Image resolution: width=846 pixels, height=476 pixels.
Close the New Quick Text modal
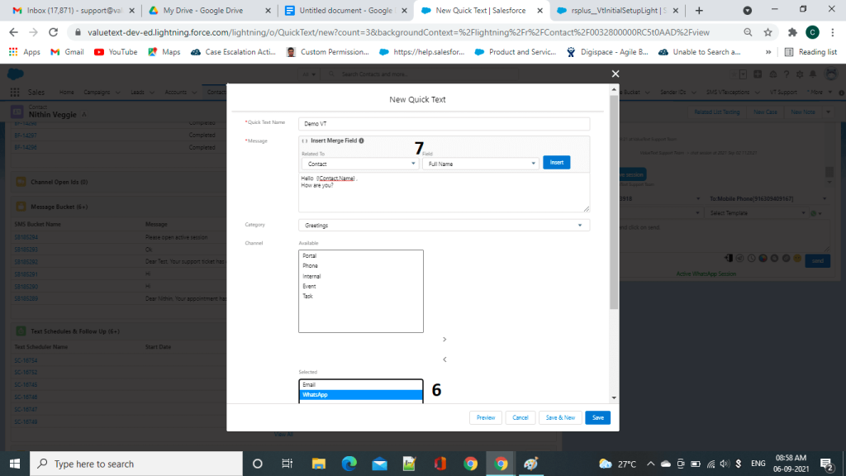tap(615, 74)
